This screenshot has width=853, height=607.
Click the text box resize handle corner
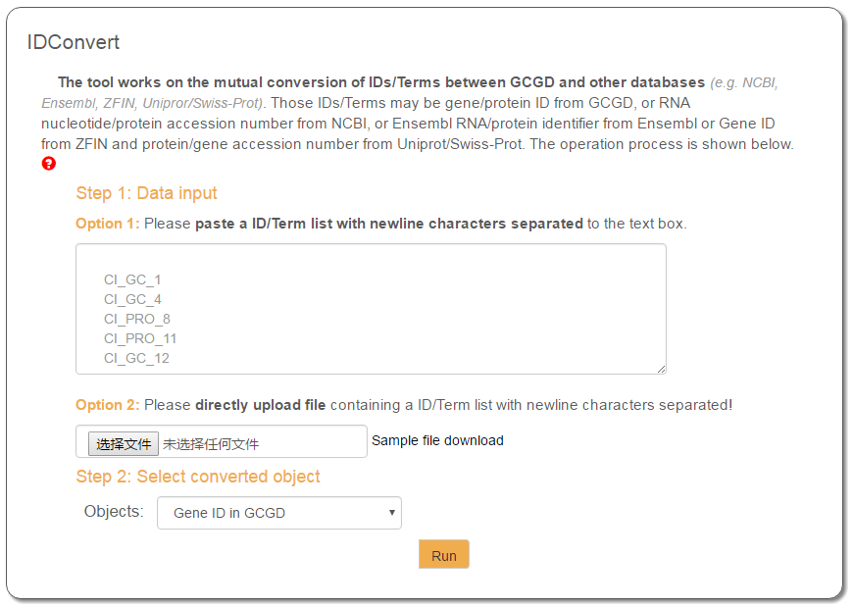662,369
